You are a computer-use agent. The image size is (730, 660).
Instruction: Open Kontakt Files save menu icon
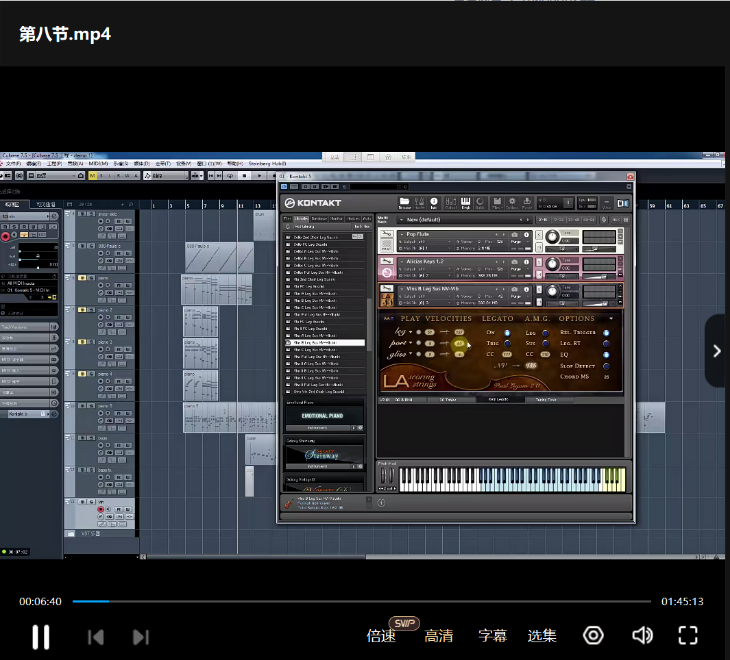click(x=497, y=203)
